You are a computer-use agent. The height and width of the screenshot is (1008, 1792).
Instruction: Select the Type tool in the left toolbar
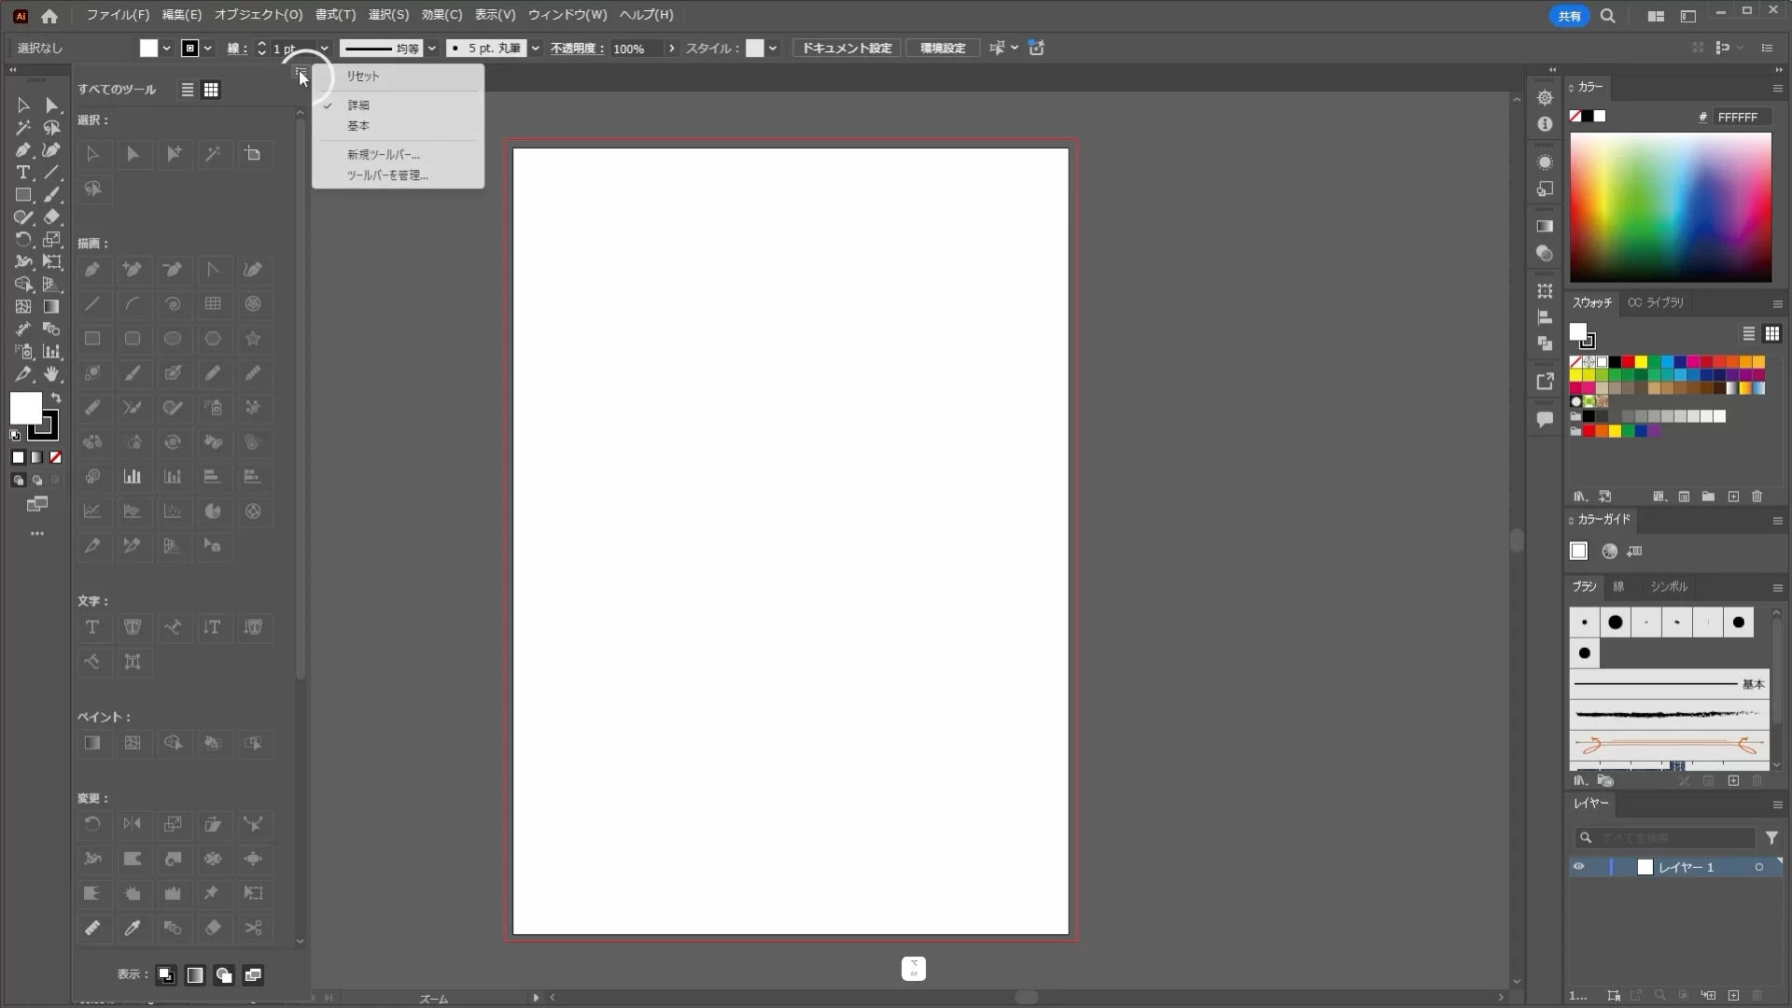click(23, 173)
